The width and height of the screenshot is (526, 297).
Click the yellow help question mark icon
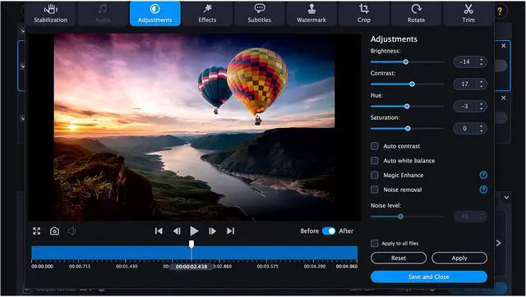(500, 11)
